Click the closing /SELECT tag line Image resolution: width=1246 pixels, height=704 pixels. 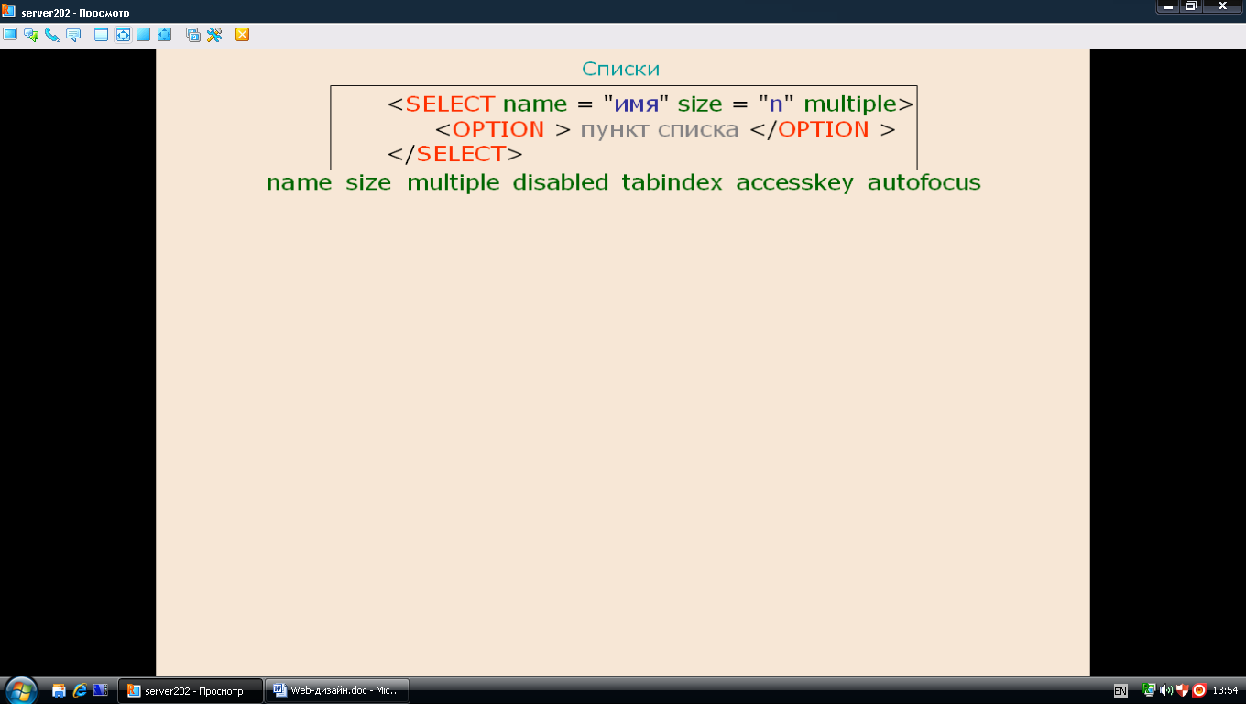[x=455, y=154]
